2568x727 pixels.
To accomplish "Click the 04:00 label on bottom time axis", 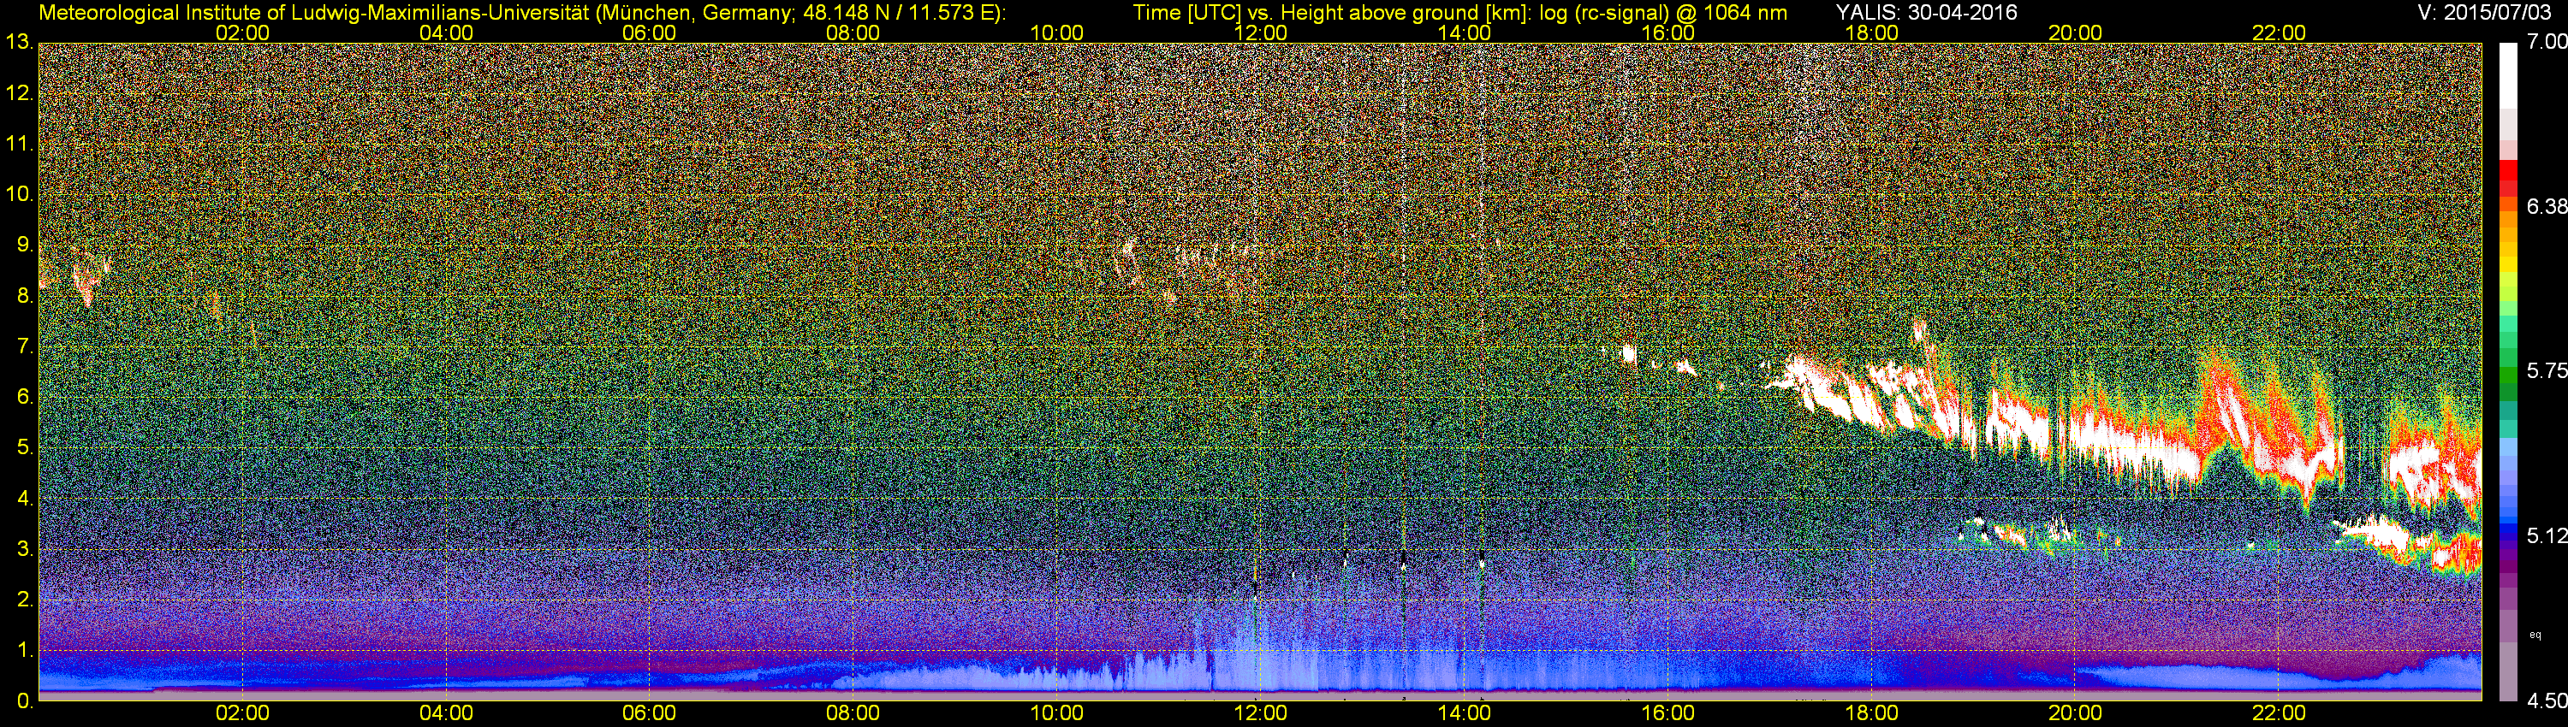I will tap(446, 713).
